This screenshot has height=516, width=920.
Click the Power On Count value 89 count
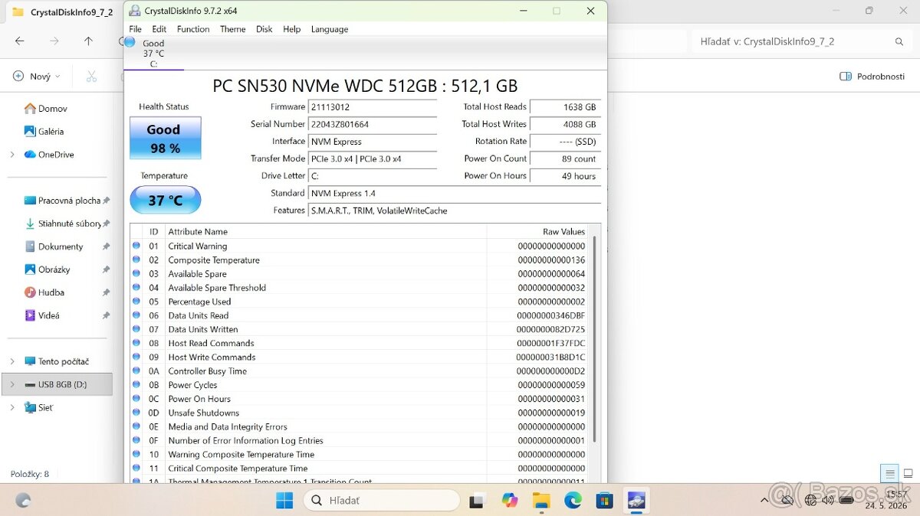pyautogui.click(x=565, y=158)
